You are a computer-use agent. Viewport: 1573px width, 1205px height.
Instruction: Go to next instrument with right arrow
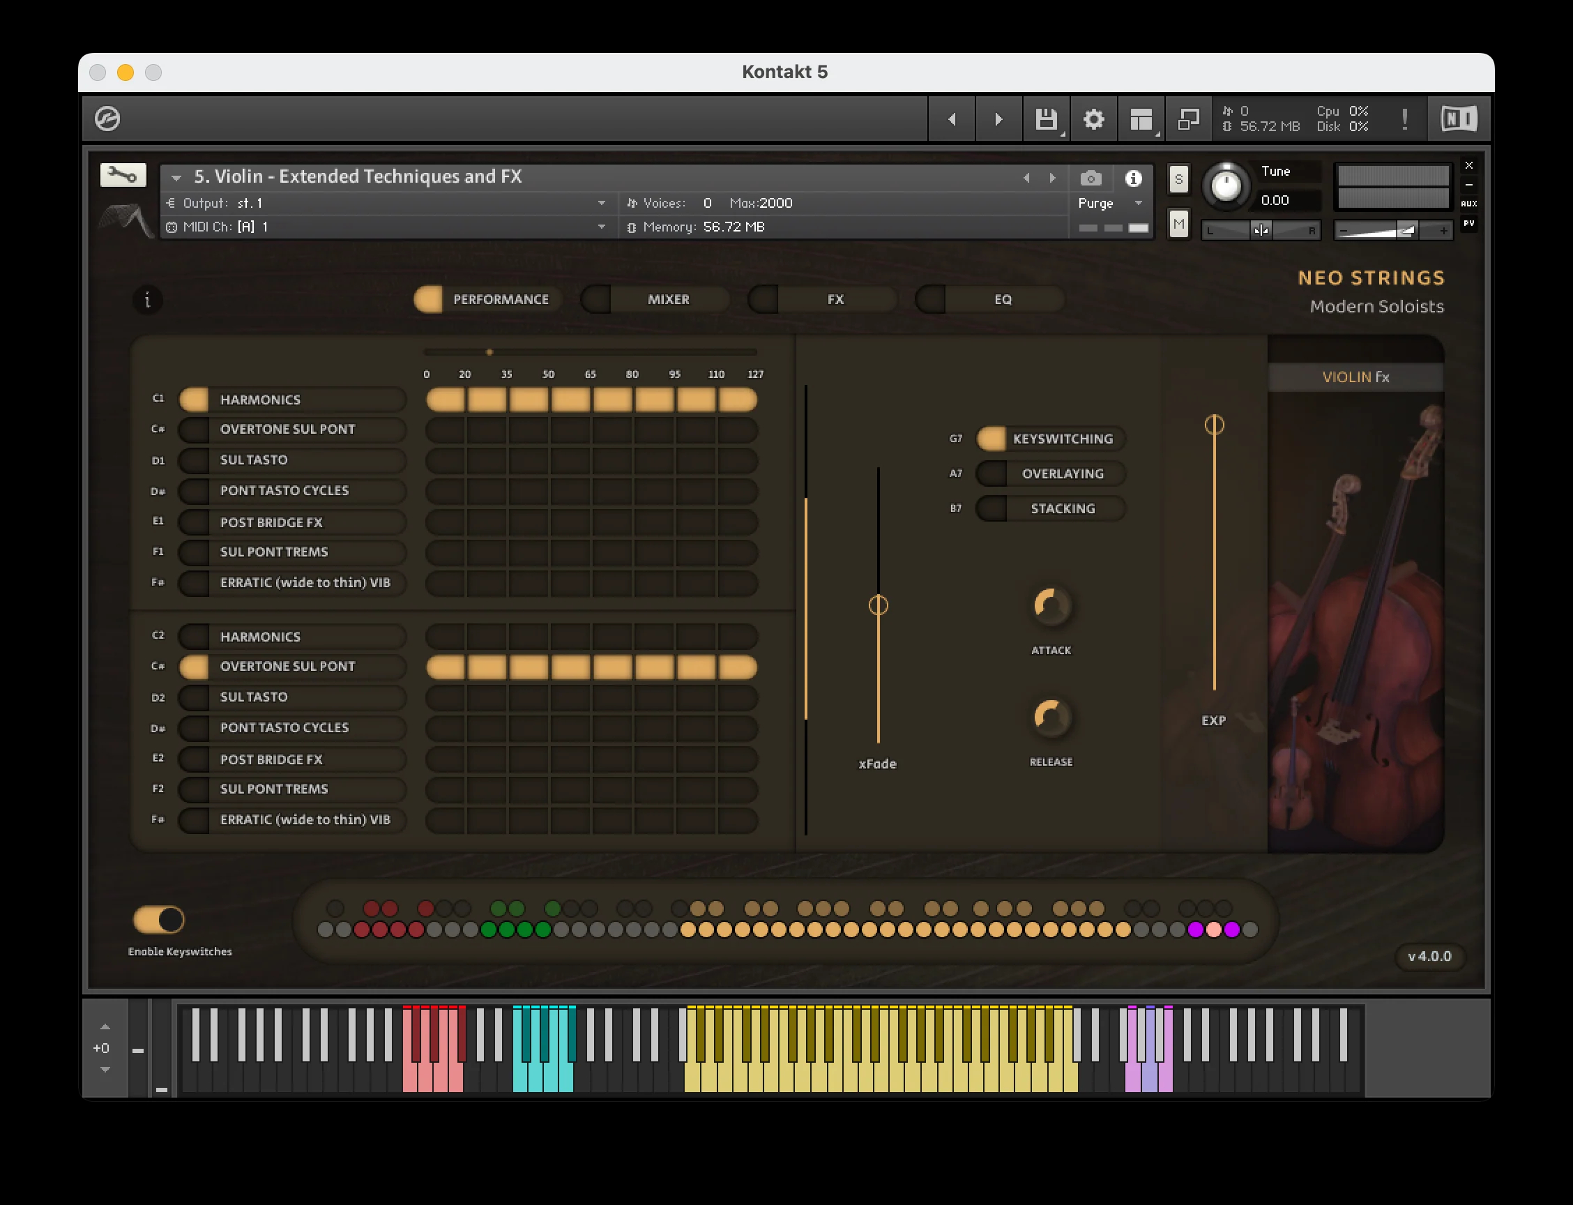pyautogui.click(x=998, y=119)
